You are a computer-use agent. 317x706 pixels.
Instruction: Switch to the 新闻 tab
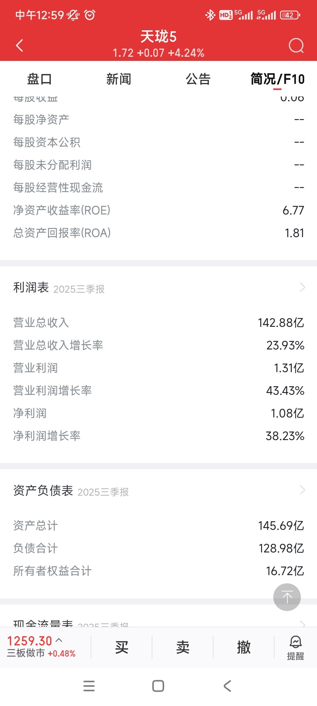click(x=119, y=79)
